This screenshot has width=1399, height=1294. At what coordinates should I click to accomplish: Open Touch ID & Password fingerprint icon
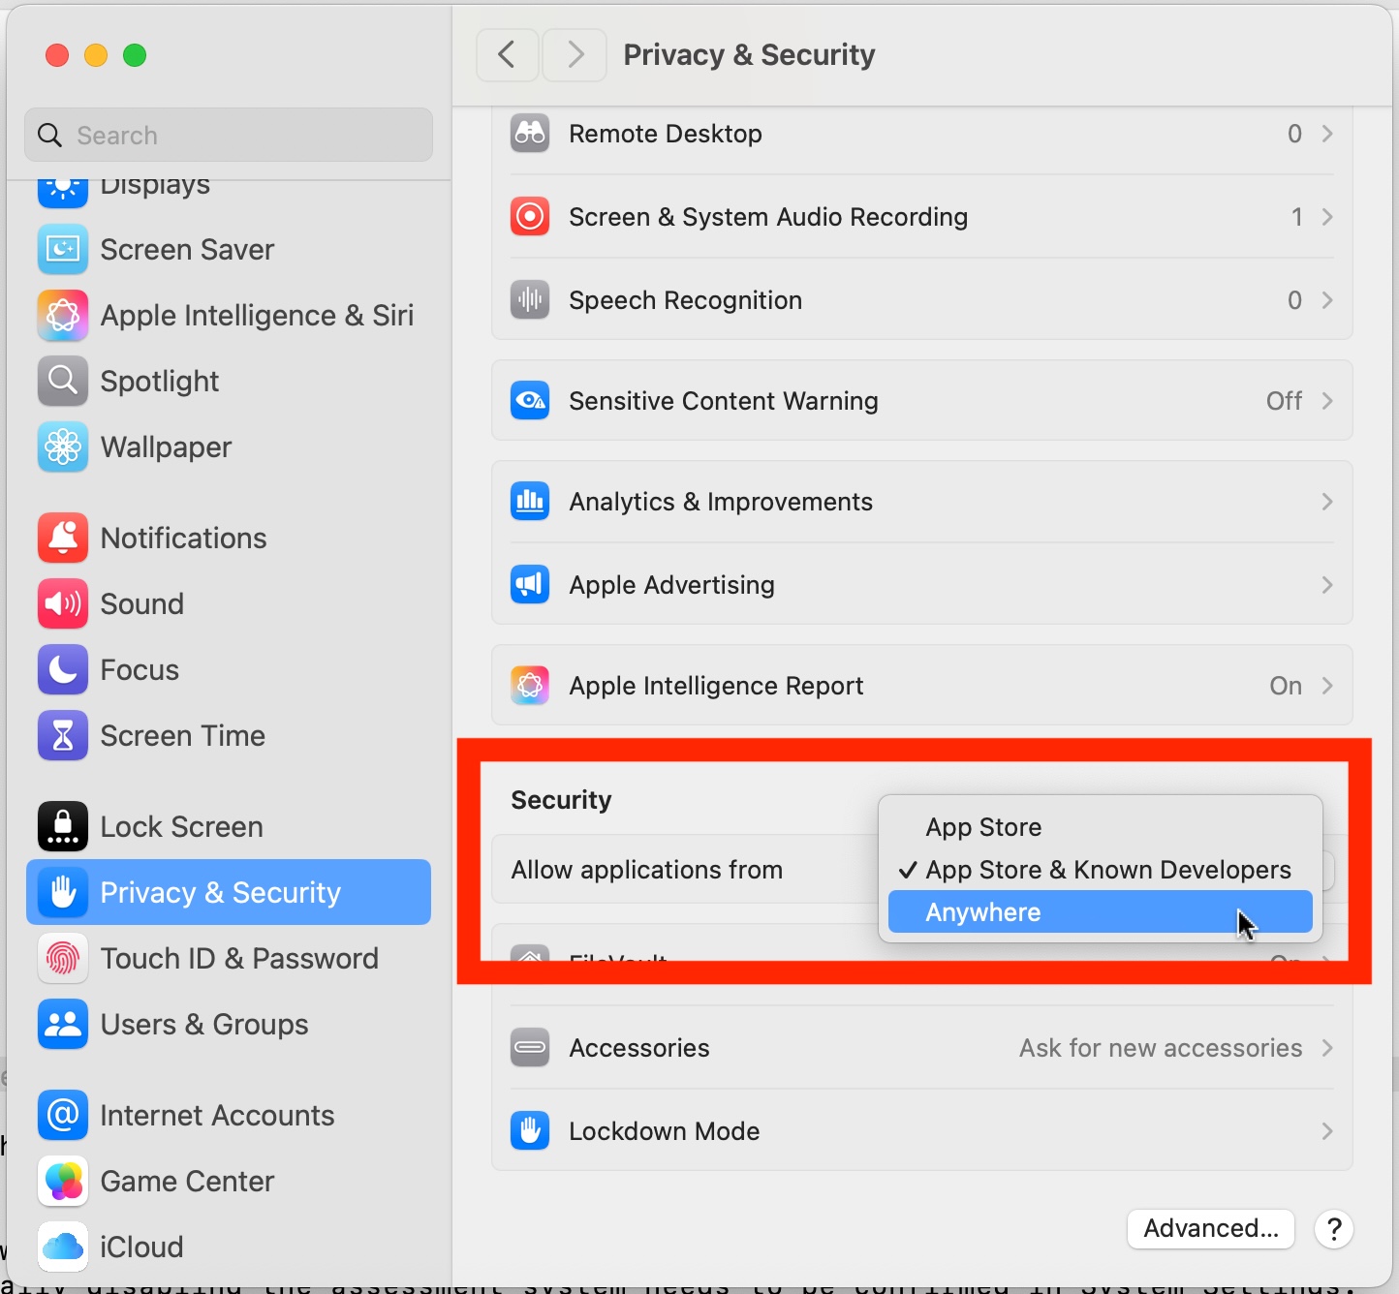[x=63, y=959]
